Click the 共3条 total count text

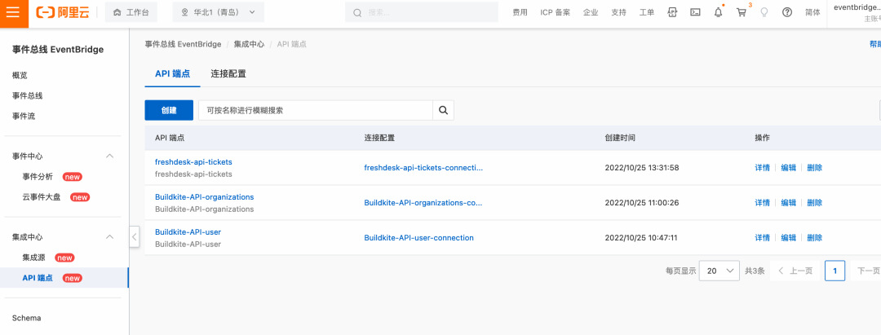coord(755,271)
